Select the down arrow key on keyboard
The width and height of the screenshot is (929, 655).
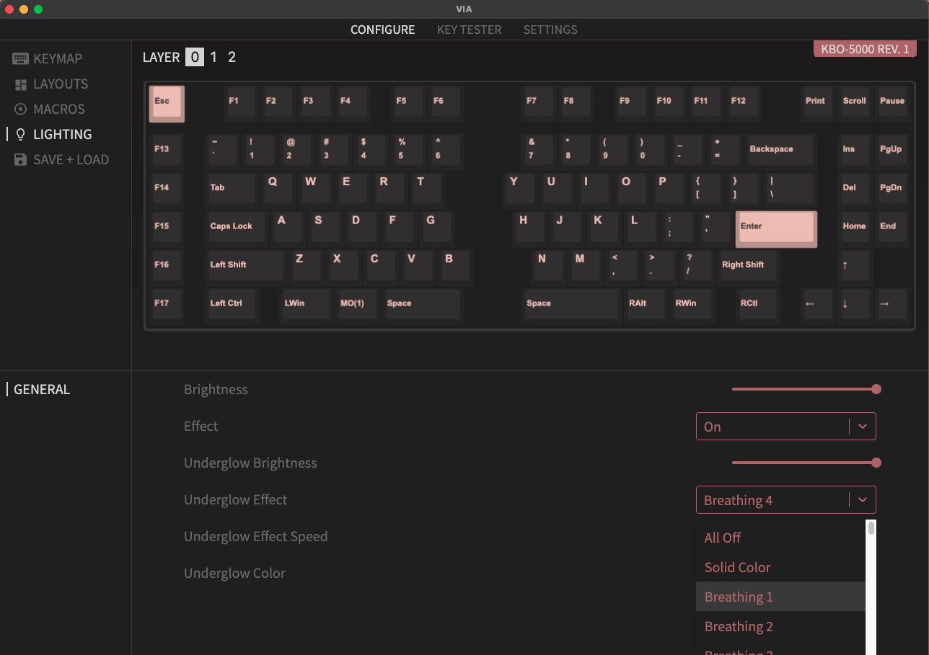coord(854,304)
